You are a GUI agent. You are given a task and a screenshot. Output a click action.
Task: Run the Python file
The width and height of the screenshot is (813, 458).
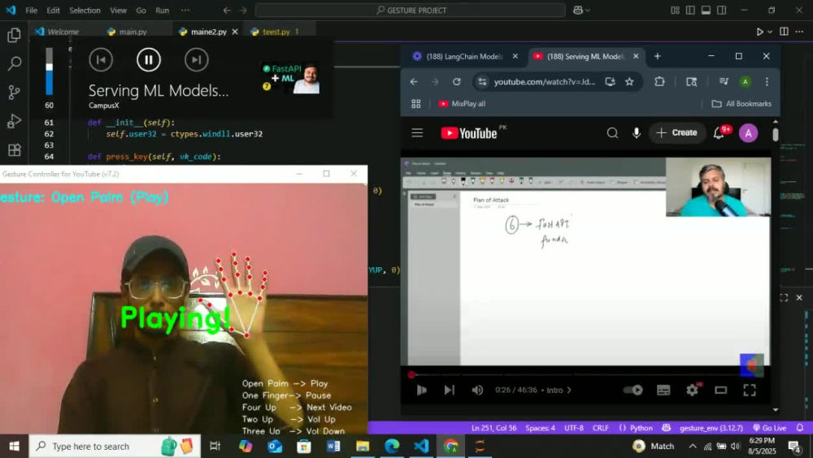[x=759, y=32]
